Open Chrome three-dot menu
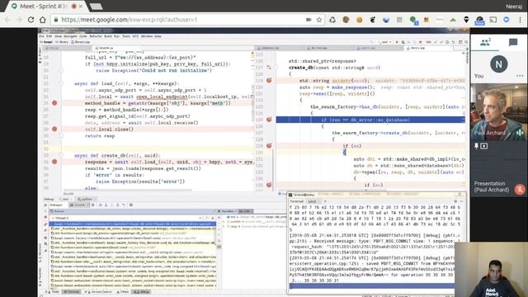This screenshot has height=297, width=528. click(x=521, y=20)
